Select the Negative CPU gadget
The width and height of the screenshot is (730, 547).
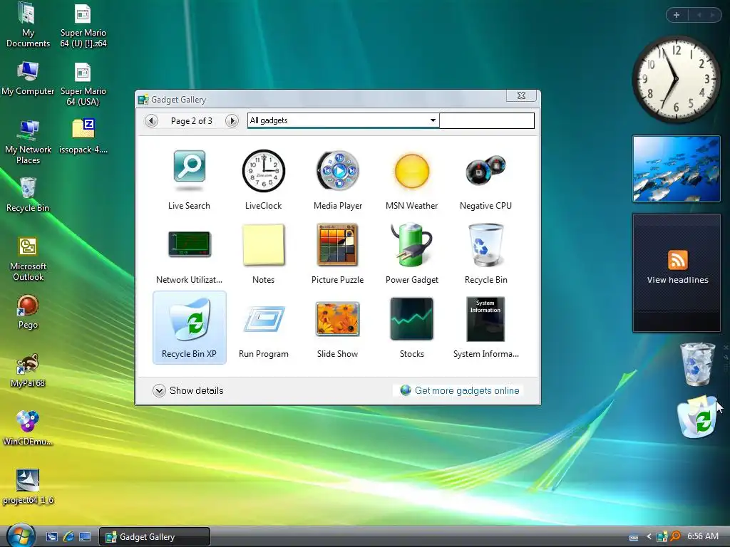point(485,180)
